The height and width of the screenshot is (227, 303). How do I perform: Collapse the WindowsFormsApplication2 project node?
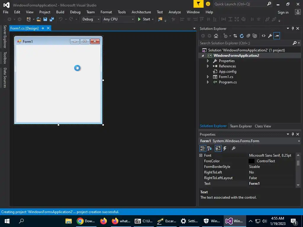tap(203, 56)
